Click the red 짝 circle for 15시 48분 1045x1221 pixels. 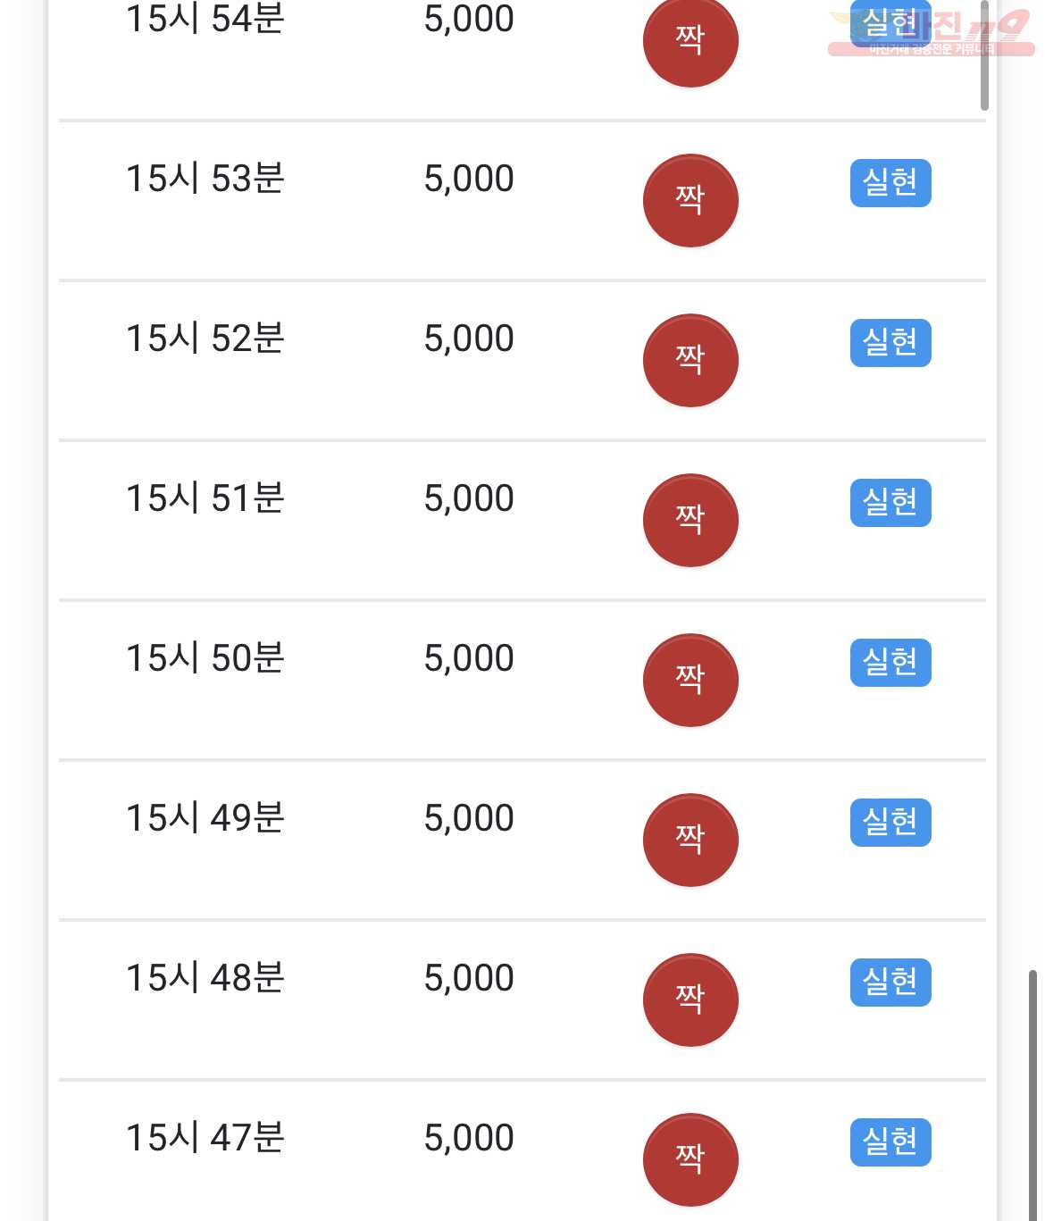[x=690, y=1000]
